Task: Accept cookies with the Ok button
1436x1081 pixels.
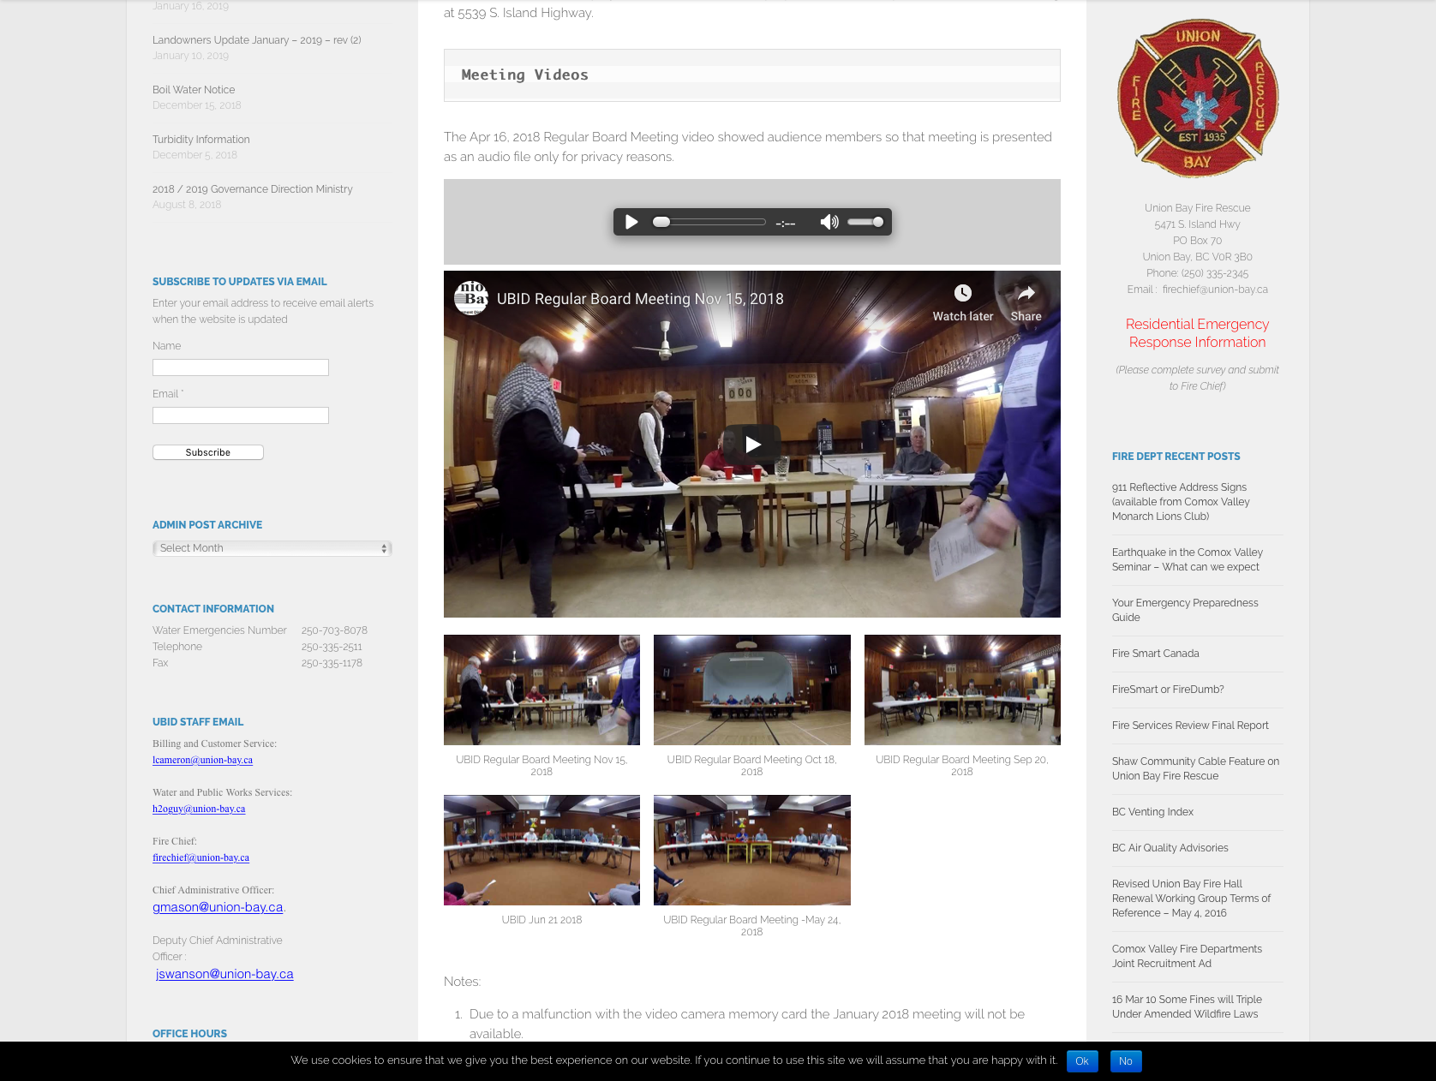Action: 1081,1061
